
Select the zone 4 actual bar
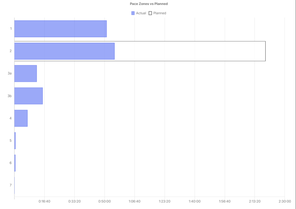pos(21,118)
